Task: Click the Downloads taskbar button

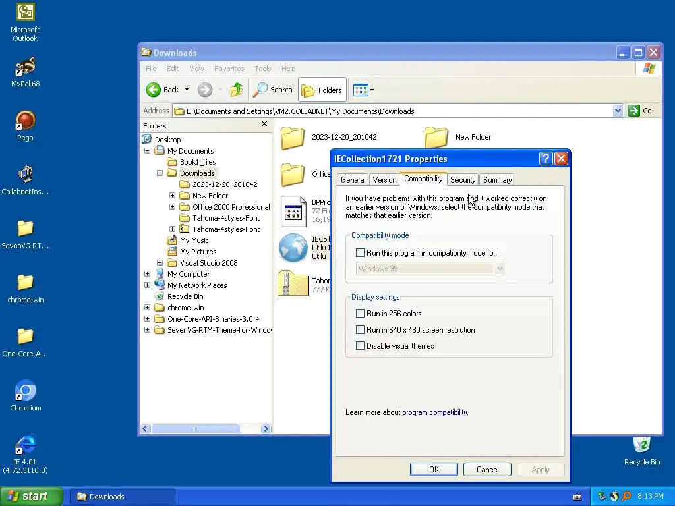Action: click(122, 497)
